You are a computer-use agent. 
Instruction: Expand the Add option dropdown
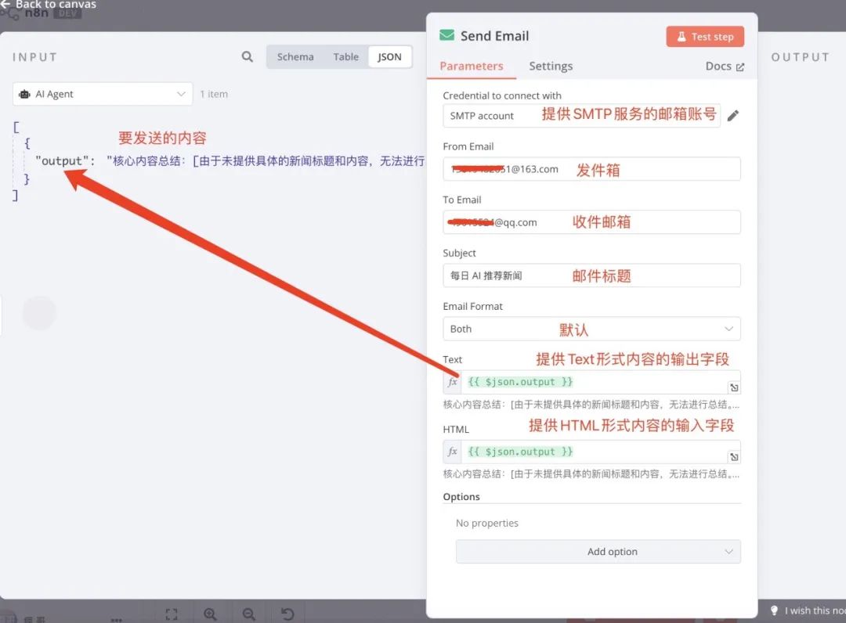(598, 551)
